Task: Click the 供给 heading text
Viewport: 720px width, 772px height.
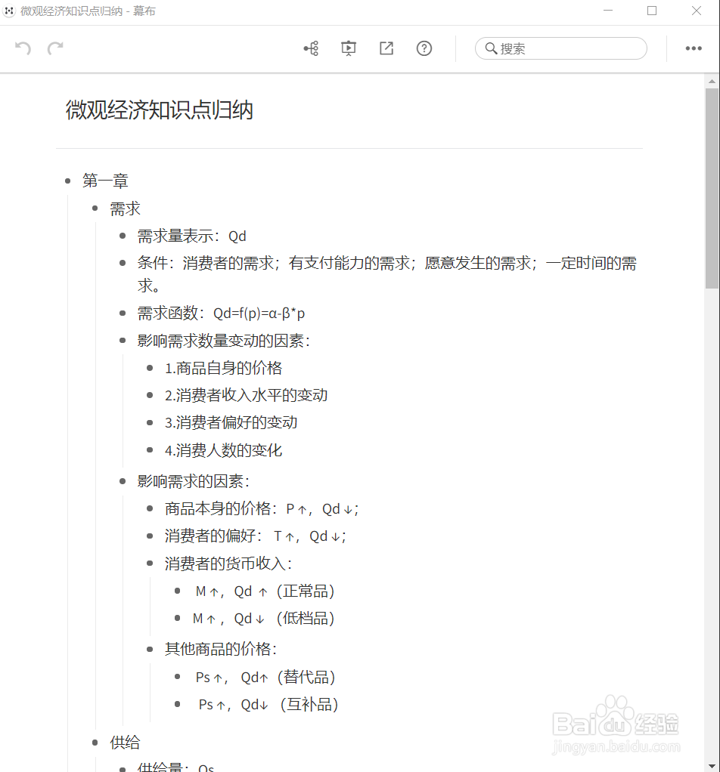Action: coord(126,743)
